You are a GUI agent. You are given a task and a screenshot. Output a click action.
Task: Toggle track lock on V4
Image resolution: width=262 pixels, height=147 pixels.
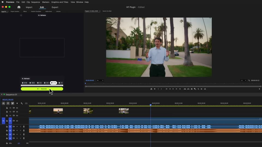pyautogui.click(x=7, y=108)
